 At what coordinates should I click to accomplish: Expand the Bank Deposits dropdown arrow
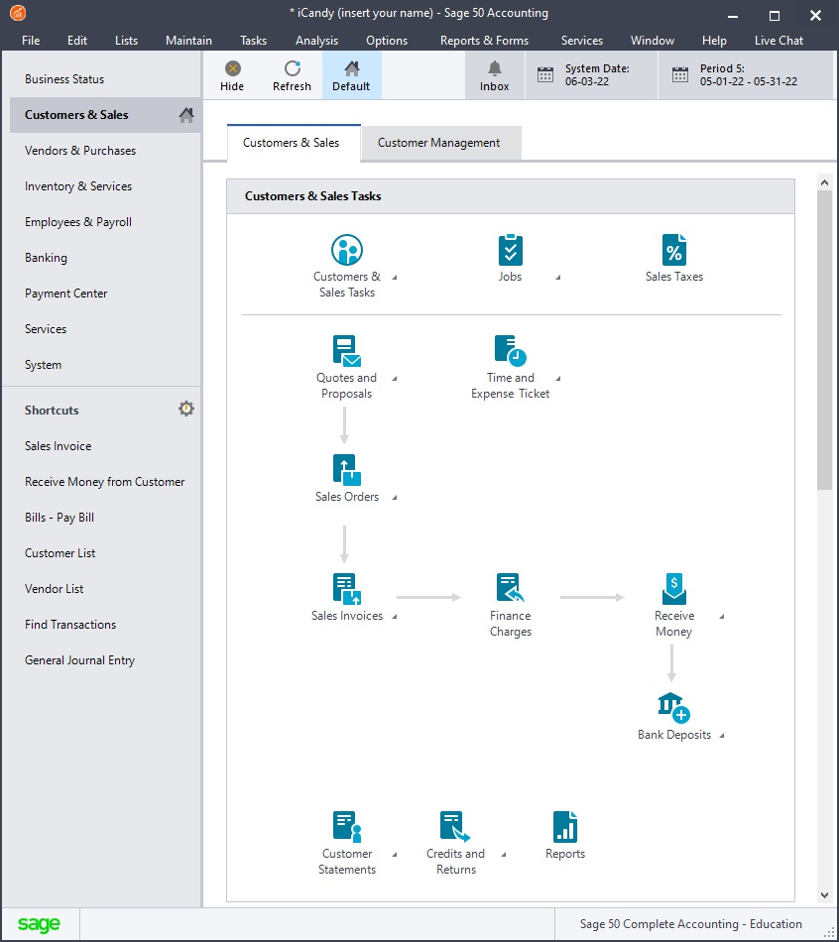tap(722, 735)
